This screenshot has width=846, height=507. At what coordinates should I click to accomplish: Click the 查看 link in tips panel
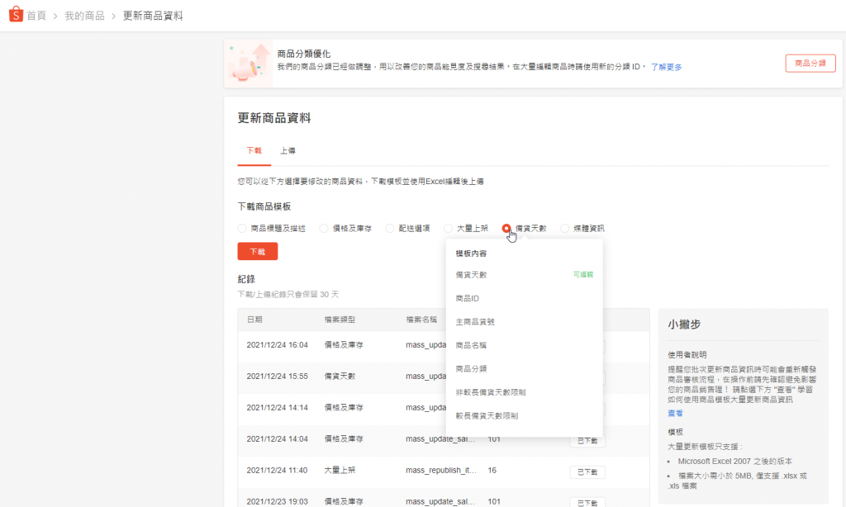(x=675, y=412)
